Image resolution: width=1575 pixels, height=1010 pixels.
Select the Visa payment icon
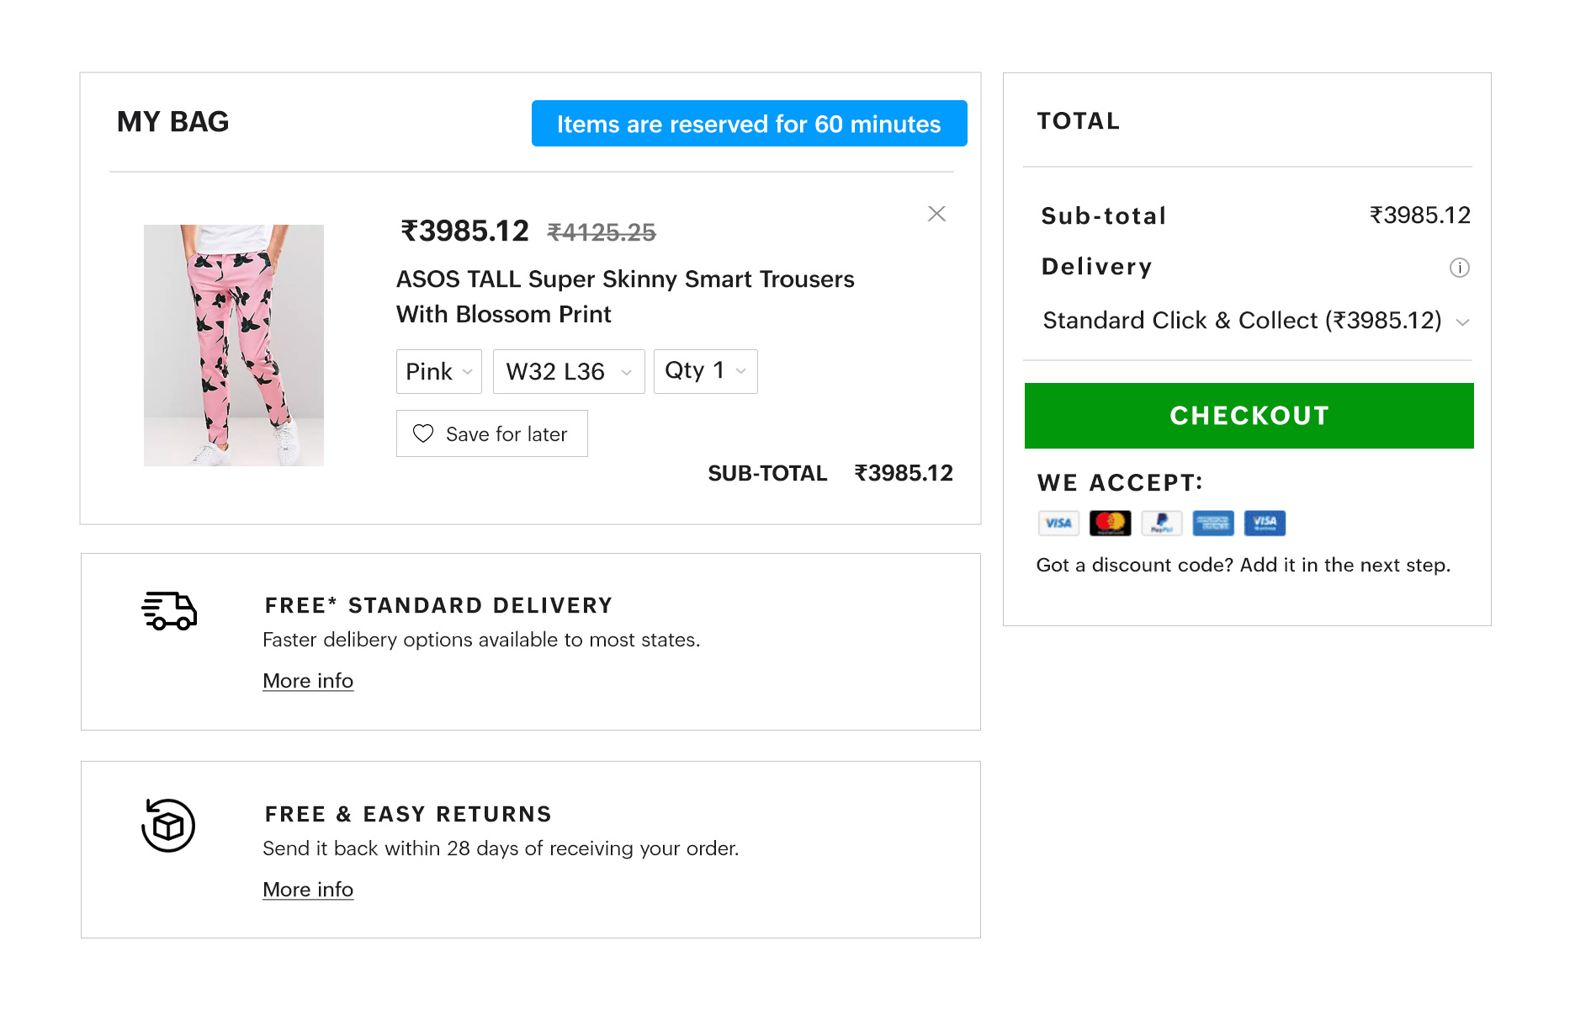(x=1058, y=523)
